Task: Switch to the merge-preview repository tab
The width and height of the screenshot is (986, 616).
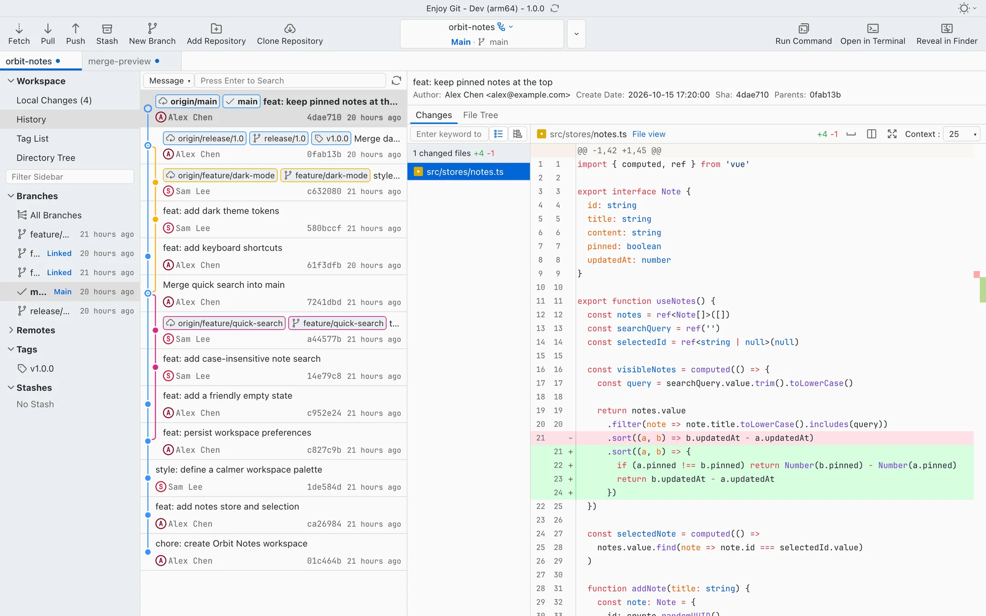Action: click(x=131, y=61)
